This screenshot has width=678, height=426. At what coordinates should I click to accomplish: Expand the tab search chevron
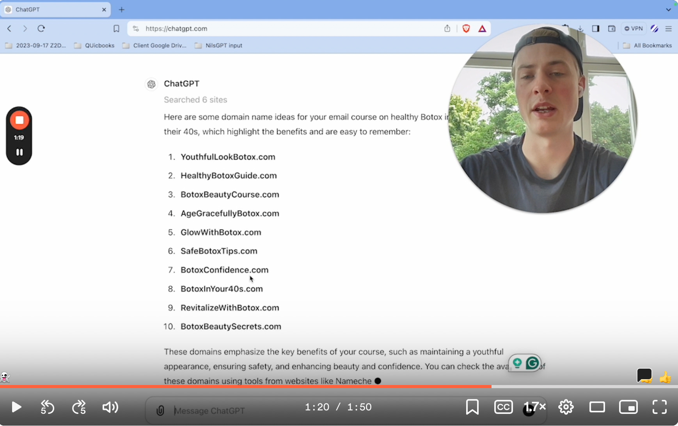pos(669,10)
